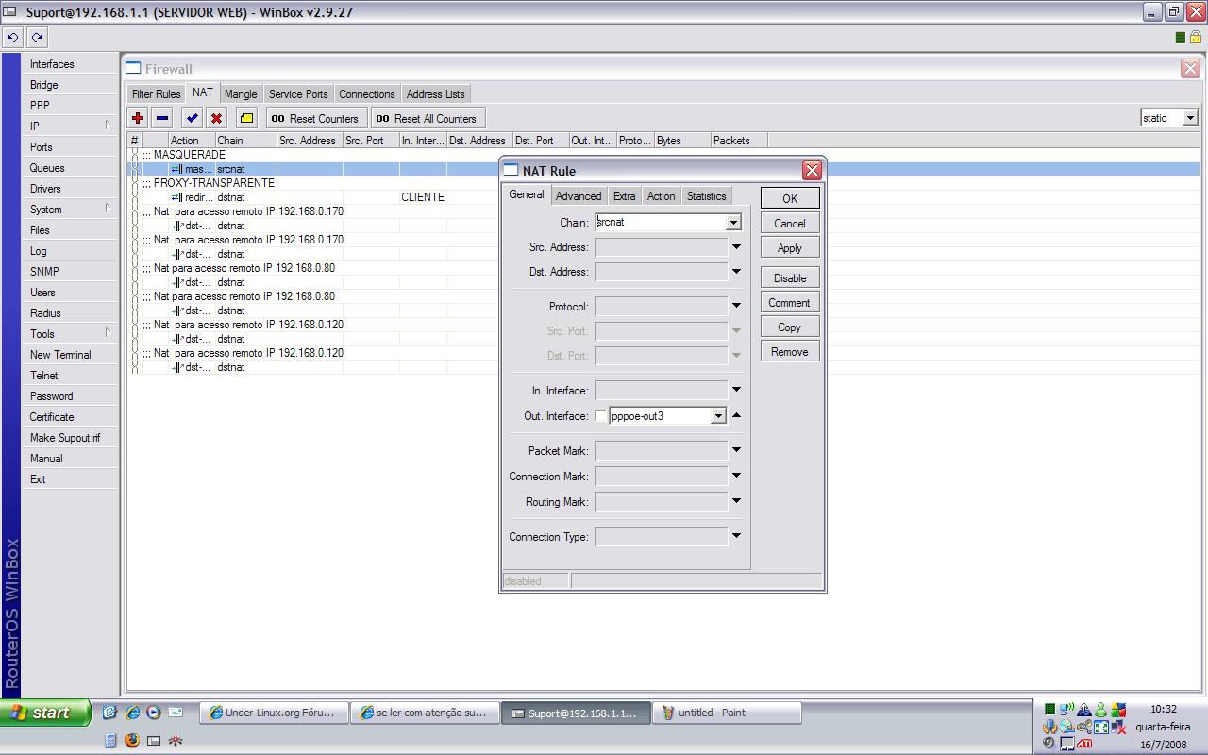Click the redirect rule's action icon
1208x755 pixels.
[x=176, y=197]
